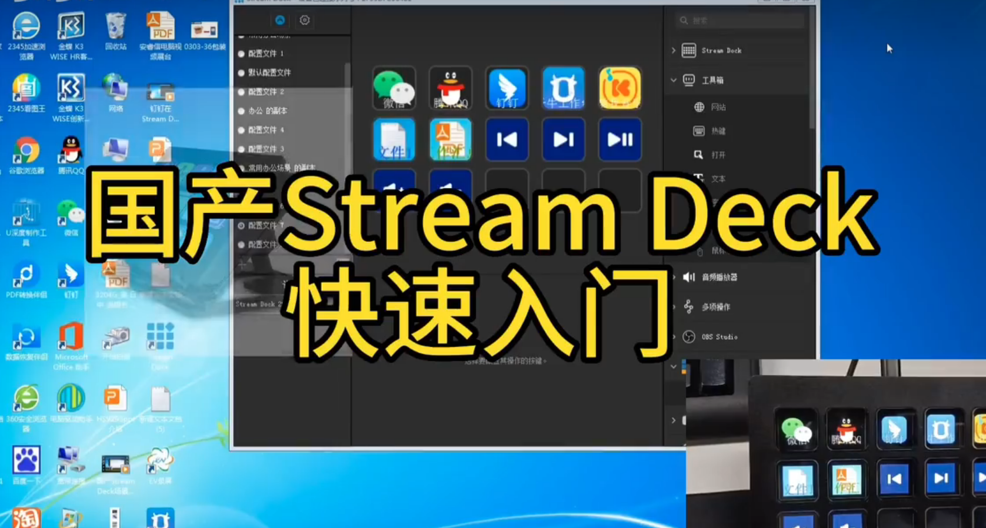
Task: Select the 配置文件 2 profile radio button
Action: [241, 92]
